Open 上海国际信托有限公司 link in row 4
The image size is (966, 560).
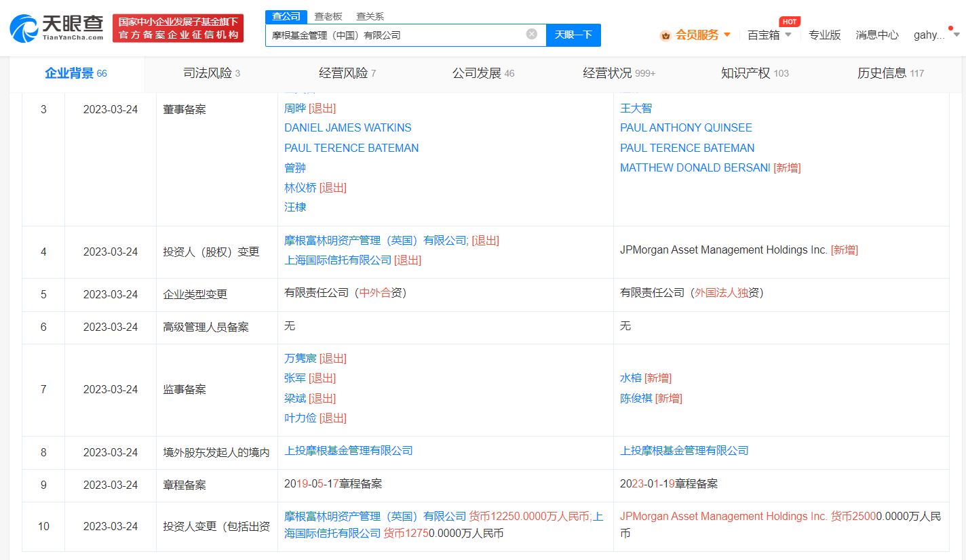338,260
